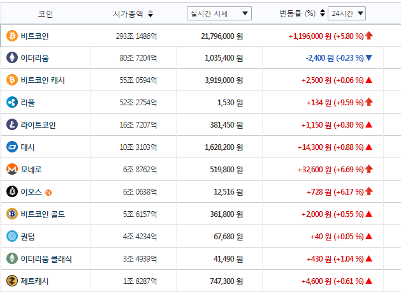Click the 변동률 (%) column header
The height and width of the screenshot is (296, 401).
tap(297, 13)
